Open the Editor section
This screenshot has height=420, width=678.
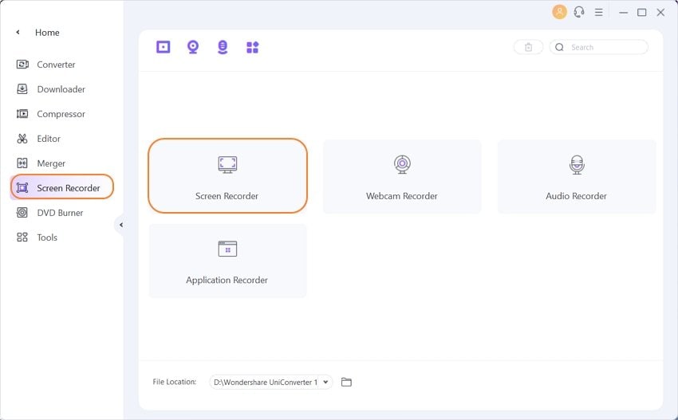point(38,139)
